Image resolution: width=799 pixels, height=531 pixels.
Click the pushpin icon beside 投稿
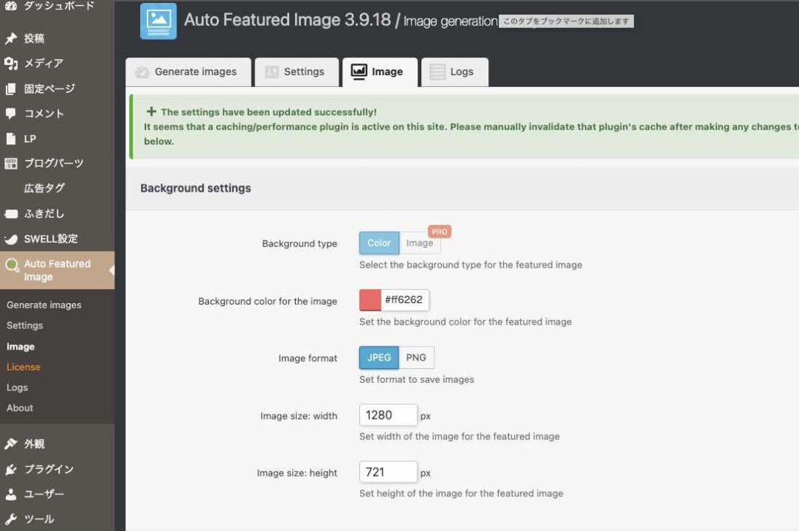click(x=11, y=38)
